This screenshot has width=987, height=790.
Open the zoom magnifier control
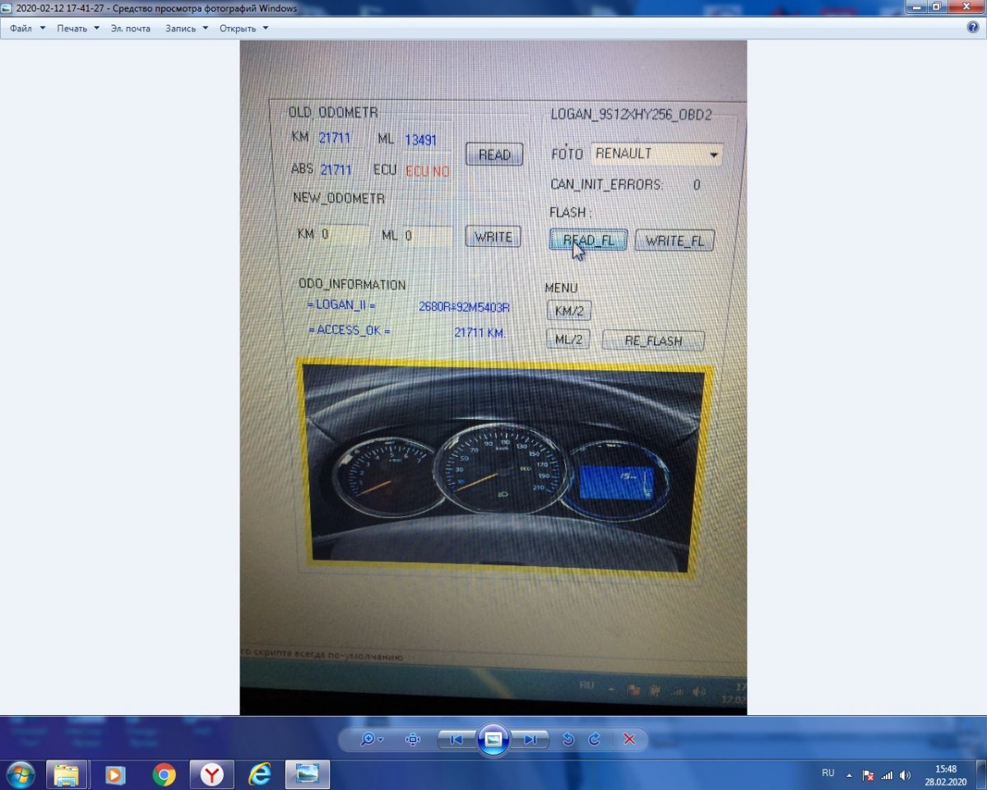372,739
